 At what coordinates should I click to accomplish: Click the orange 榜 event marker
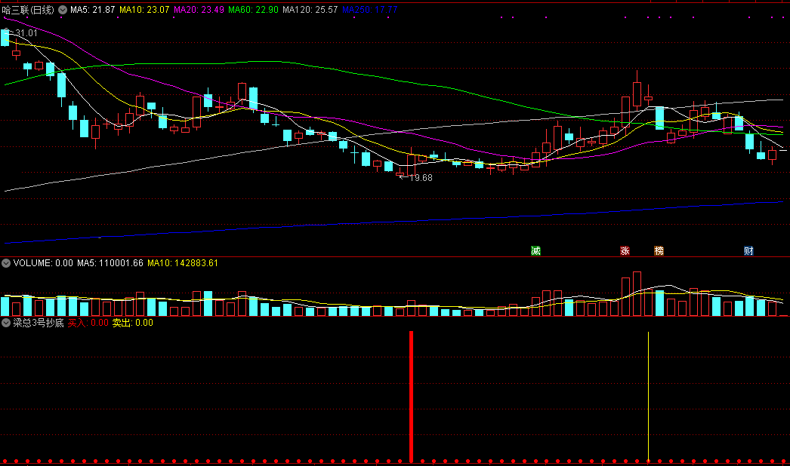tap(659, 250)
